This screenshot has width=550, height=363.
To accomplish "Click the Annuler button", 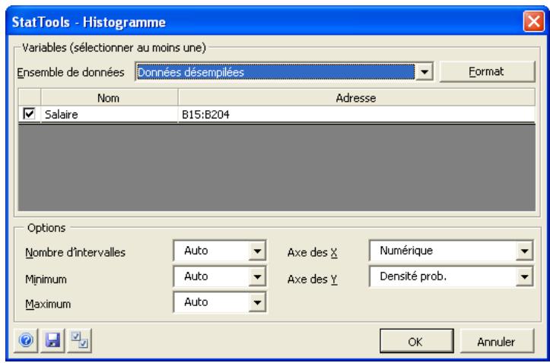I will (496, 341).
